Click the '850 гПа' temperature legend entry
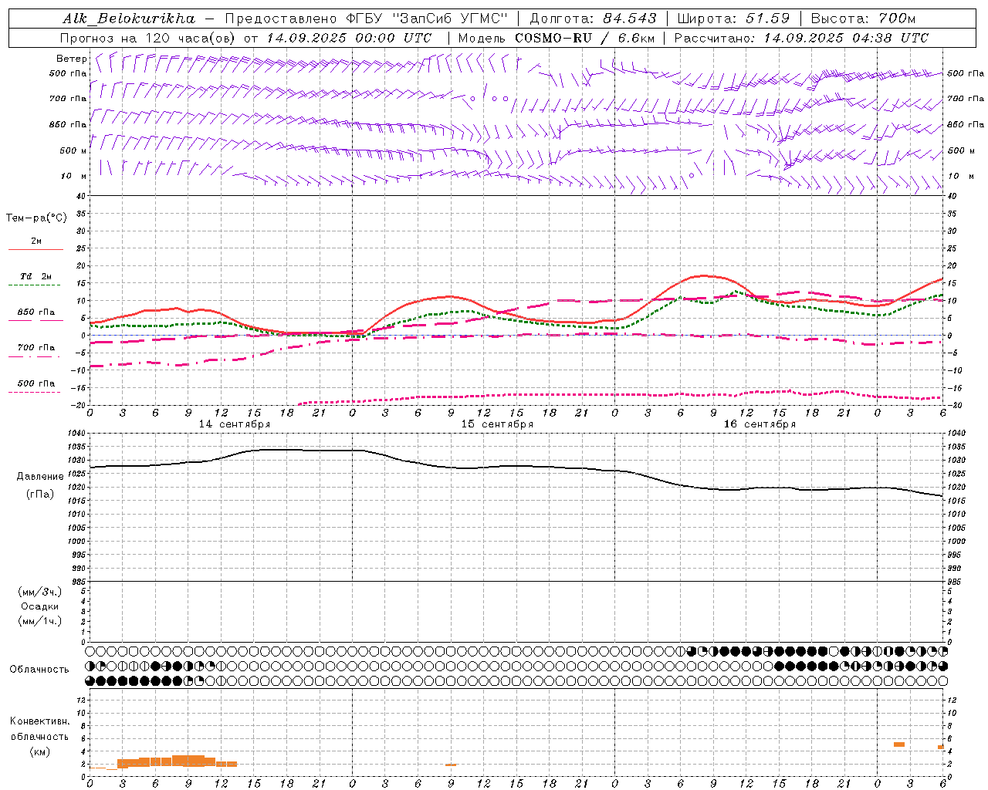The height and width of the screenshot is (790, 988). coord(36,312)
